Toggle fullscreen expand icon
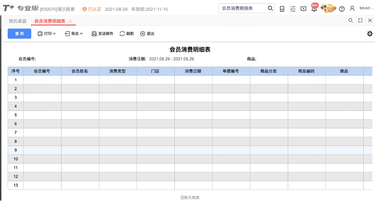The width and height of the screenshot is (375, 201). (361, 20)
